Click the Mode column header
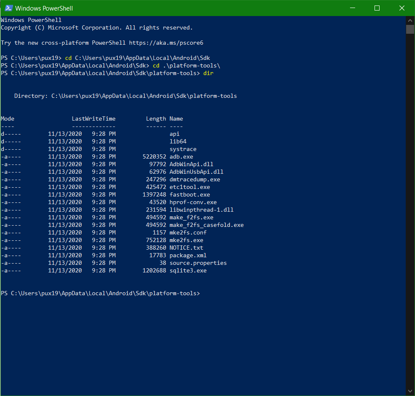 (x=8, y=119)
